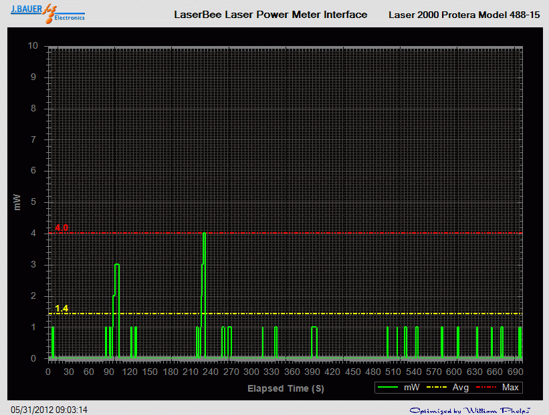549x415 pixels.
Task: Open the LaserBee Laser Power Meter Interface title
Action: coord(271,14)
